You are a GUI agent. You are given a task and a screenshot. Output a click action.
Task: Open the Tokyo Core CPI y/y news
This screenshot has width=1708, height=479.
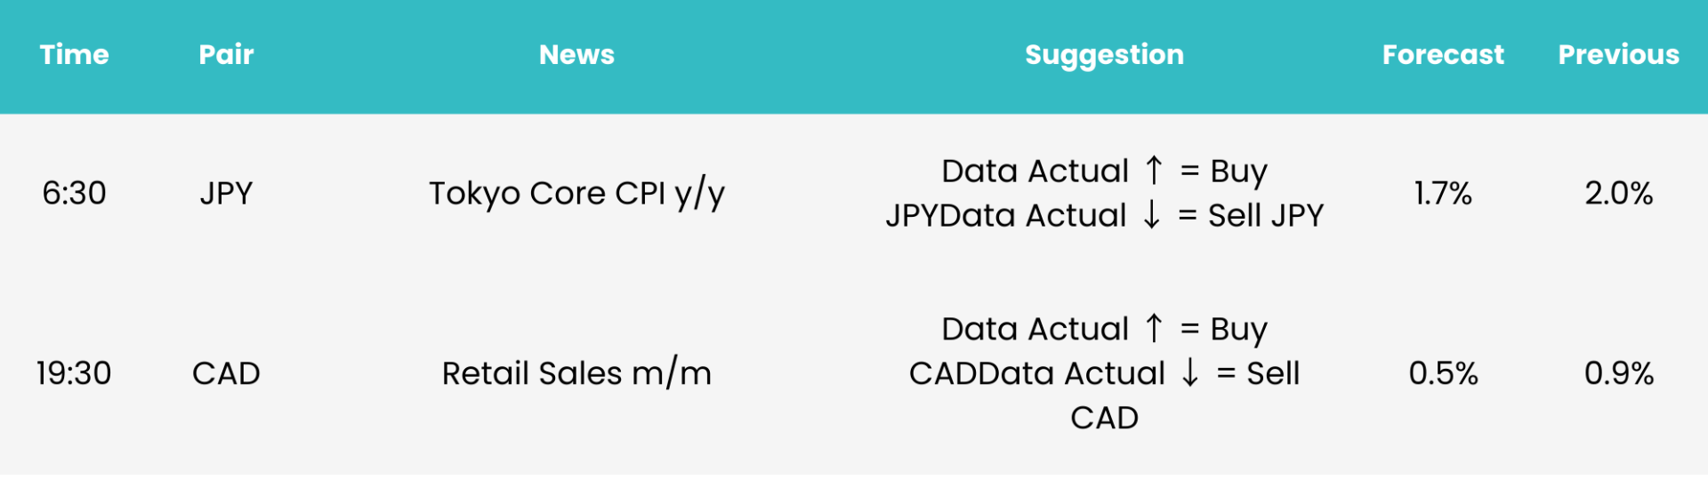coord(576,194)
